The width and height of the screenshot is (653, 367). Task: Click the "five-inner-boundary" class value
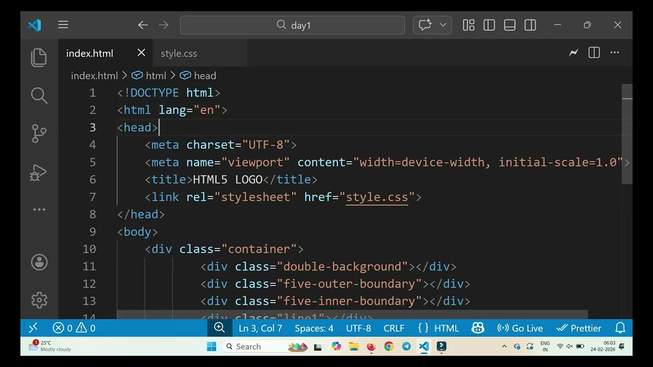pyautogui.click(x=349, y=301)
